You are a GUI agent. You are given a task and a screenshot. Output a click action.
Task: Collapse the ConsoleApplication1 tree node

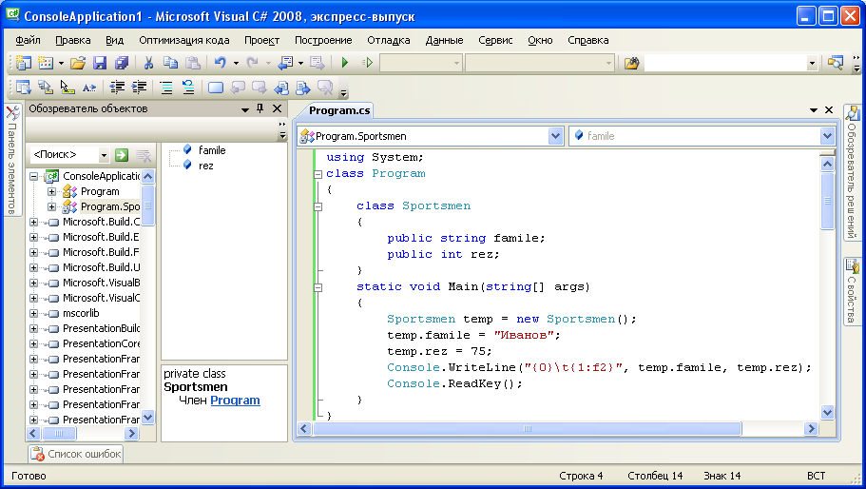point(33,176)
